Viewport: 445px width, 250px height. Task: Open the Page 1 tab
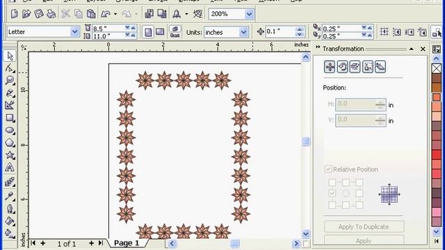coord(127,243)
